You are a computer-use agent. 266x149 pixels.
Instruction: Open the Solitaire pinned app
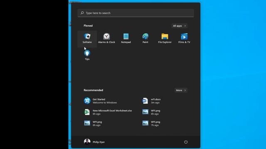(87, 38)
